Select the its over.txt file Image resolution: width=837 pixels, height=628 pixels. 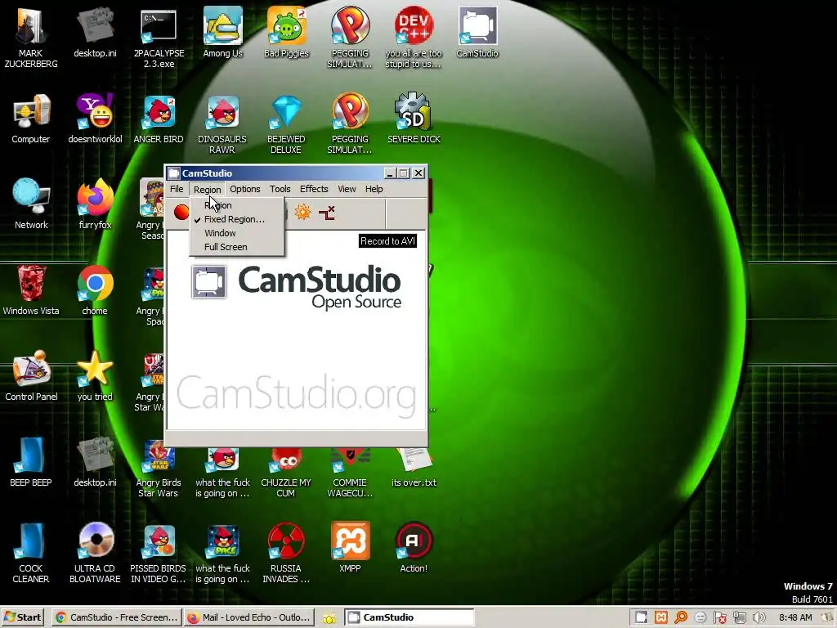414,469
